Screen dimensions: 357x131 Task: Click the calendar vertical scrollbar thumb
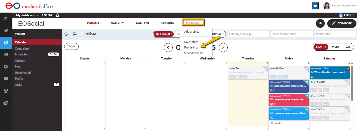[x=352, y=83]
